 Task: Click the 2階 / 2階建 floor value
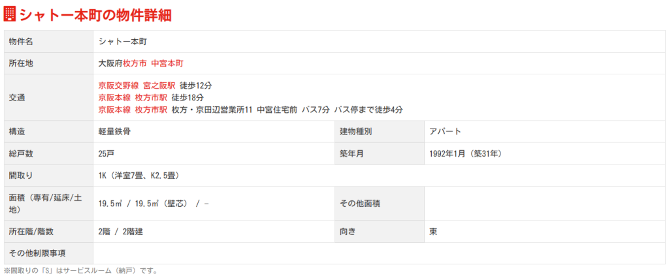coord(122,231)
